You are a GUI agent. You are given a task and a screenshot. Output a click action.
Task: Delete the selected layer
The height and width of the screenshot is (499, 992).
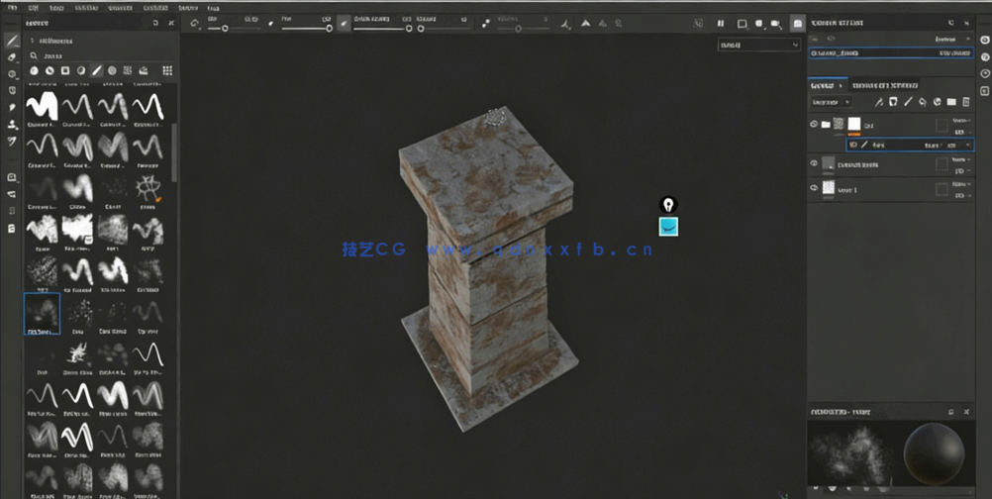tap(966, 102)
